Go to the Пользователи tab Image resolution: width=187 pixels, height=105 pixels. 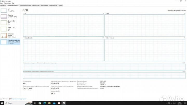(x=44, y=6)
